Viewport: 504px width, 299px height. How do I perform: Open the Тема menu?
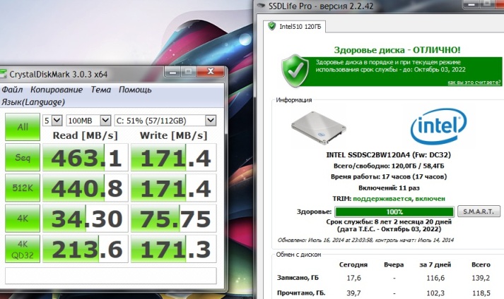[x=100, y=90]
